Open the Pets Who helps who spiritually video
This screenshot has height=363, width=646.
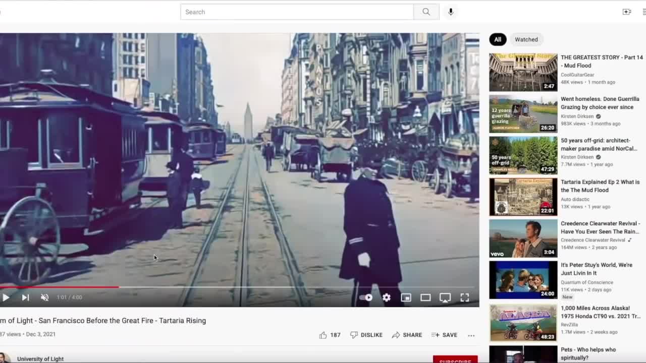(588, 353)
